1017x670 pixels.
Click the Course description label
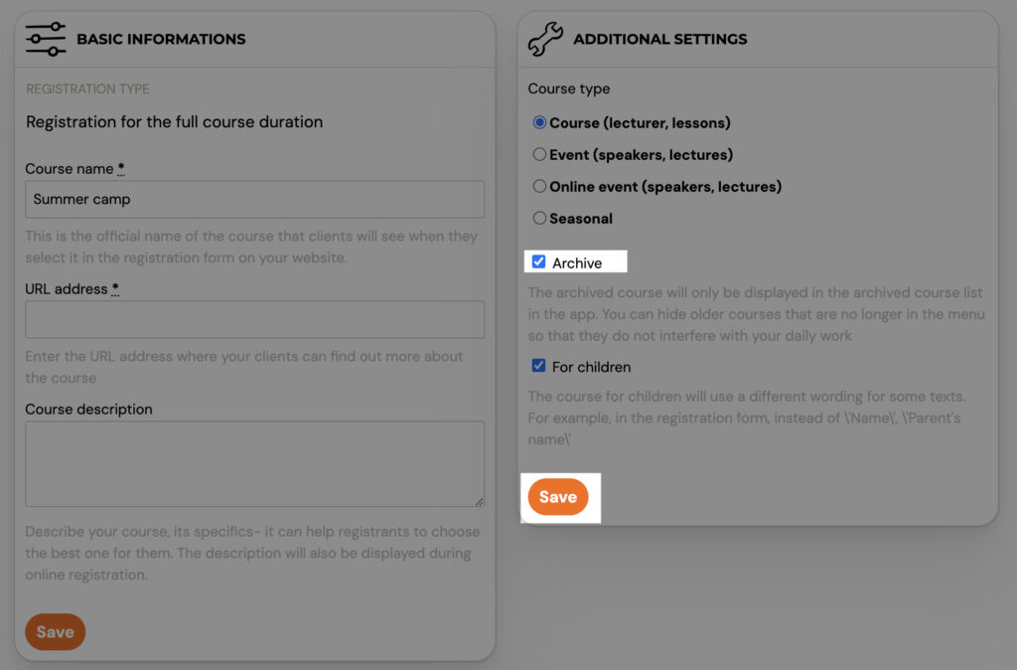tap(88, 409)
